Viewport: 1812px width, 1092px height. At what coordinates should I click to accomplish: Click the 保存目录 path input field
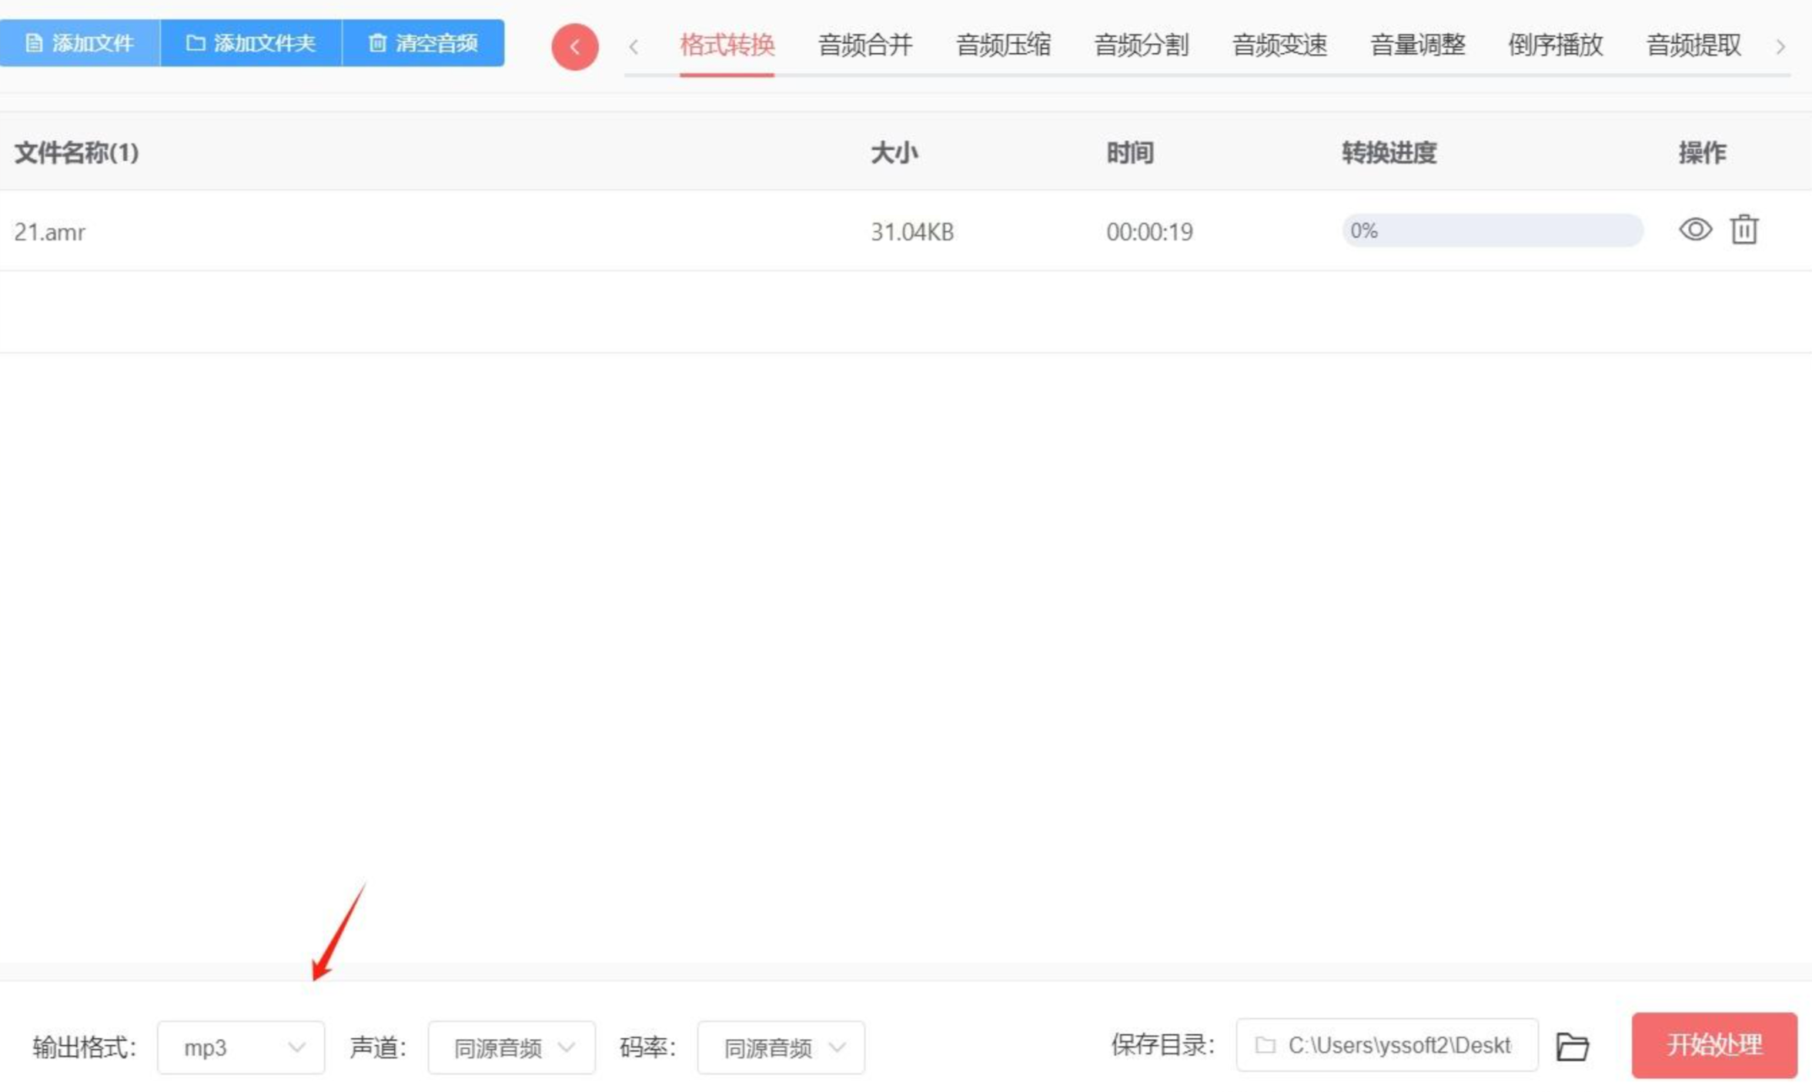[x=1386, y=1045]
